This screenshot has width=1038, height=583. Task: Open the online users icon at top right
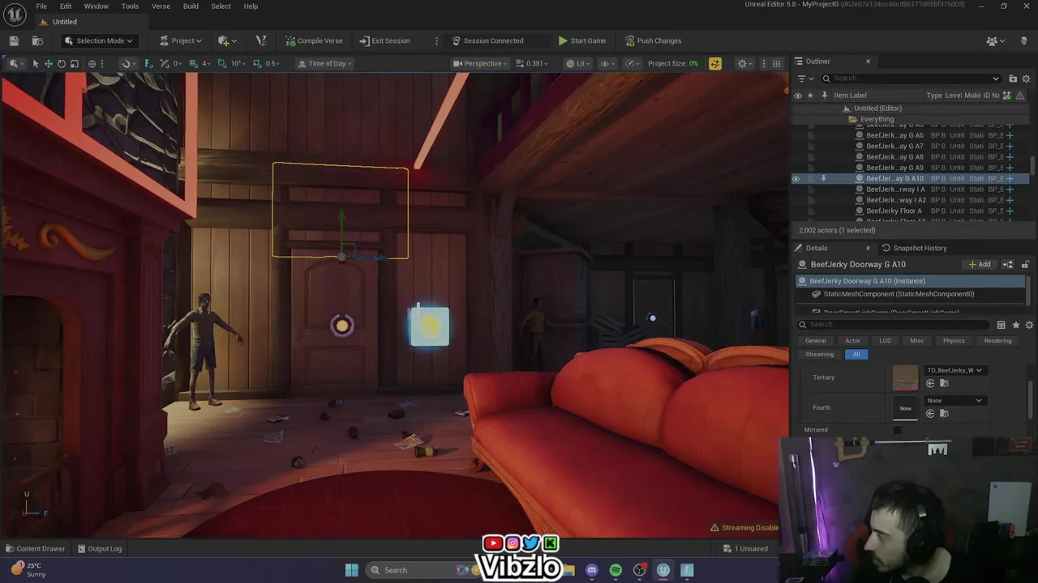pyautogui.click(x=994, y=40)
